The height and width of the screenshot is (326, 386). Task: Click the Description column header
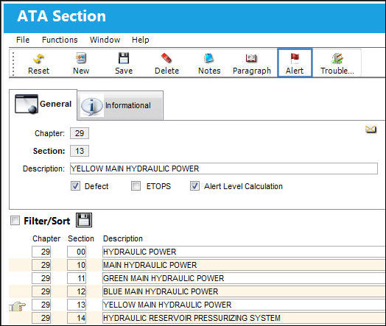[122, 238]
